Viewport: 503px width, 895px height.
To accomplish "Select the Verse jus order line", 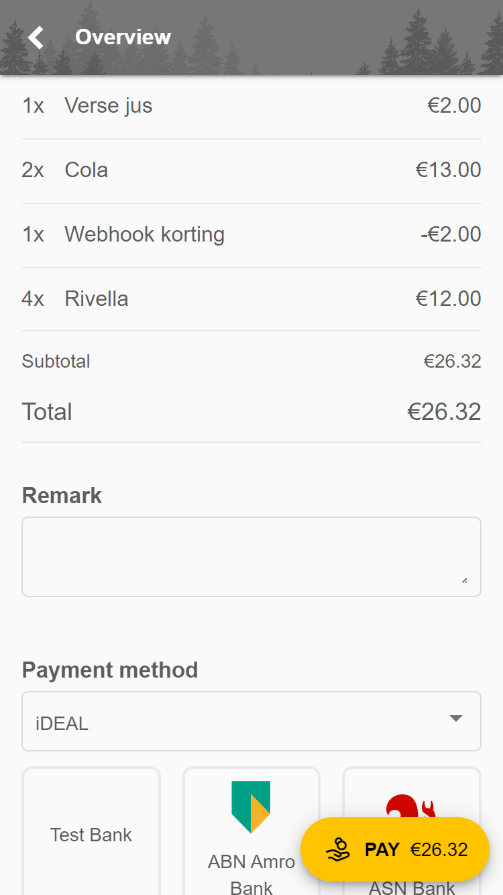I will [251, 106].
